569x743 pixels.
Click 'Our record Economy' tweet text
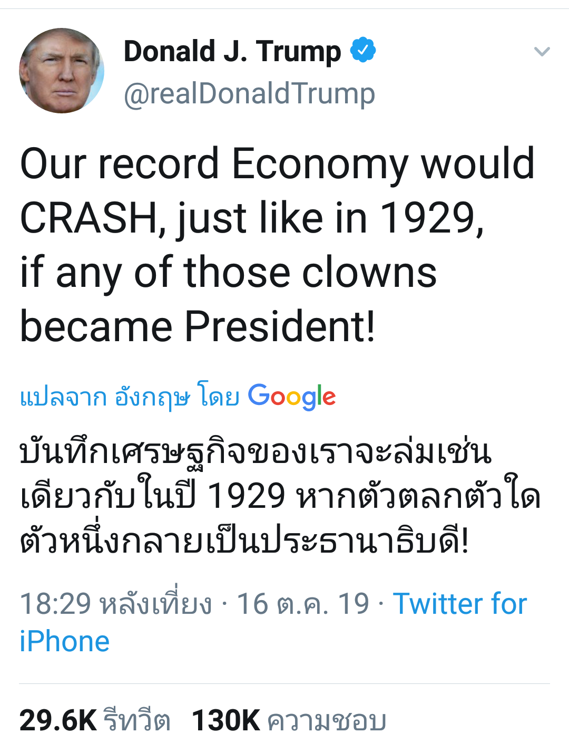point(213,163)
